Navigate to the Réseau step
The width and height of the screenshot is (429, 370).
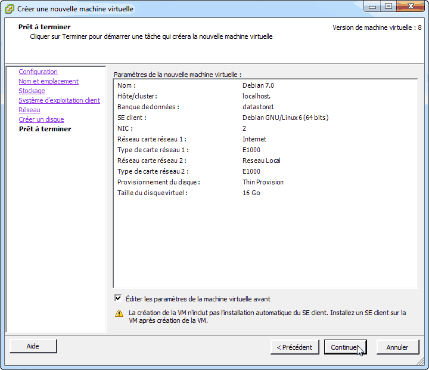point(29,110)
